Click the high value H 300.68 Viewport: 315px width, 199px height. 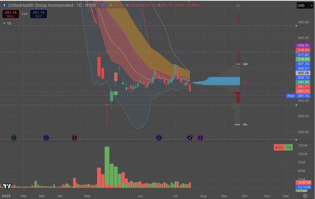click(x=133, y=5)
